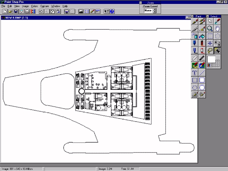
Task: Activate the Hand pan tool
Action: click(x=217, y=29)
